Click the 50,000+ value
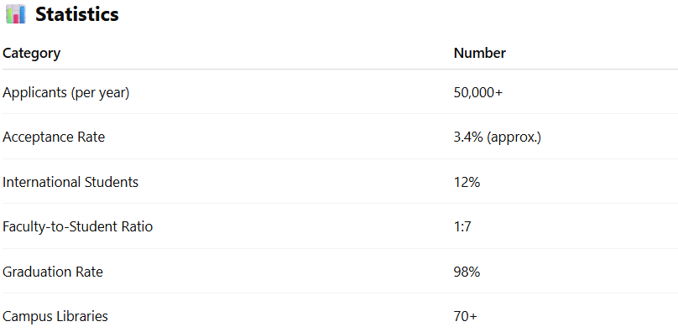678x332 pixels. 478,92
